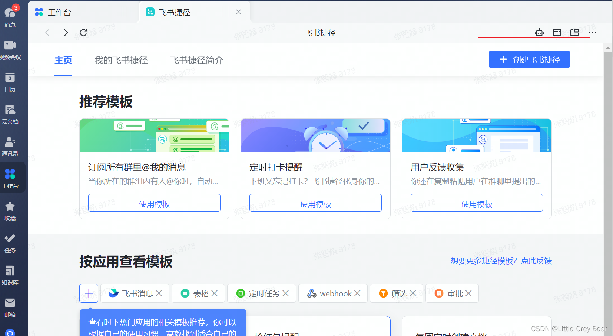Remove the 筛选 filter tag
Viewport: 613px width, 336px height.
pos(413,293)
